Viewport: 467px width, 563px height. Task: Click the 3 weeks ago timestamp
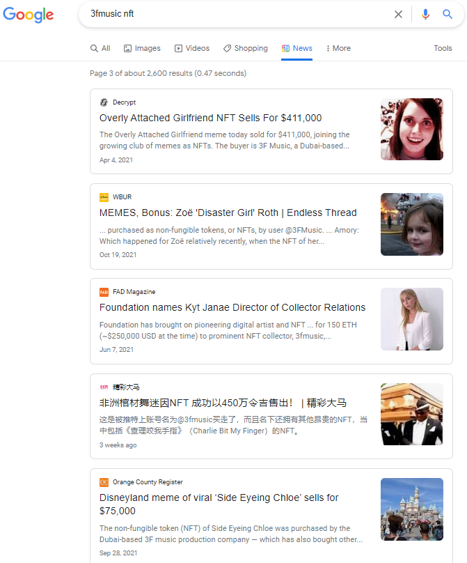(118, 445)
